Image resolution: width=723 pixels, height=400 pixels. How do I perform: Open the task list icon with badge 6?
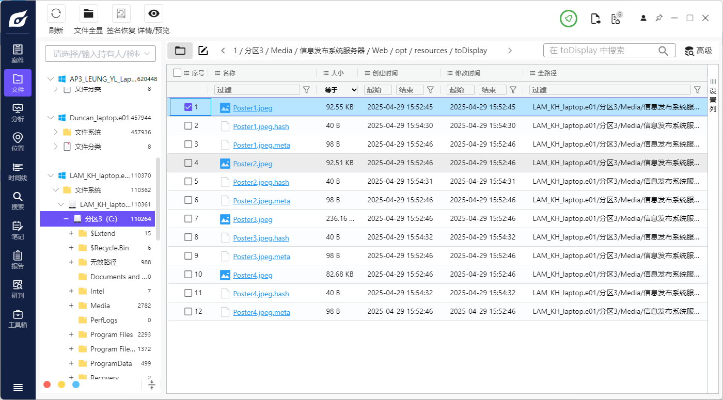pyautogui.click(x=616, y=19)
